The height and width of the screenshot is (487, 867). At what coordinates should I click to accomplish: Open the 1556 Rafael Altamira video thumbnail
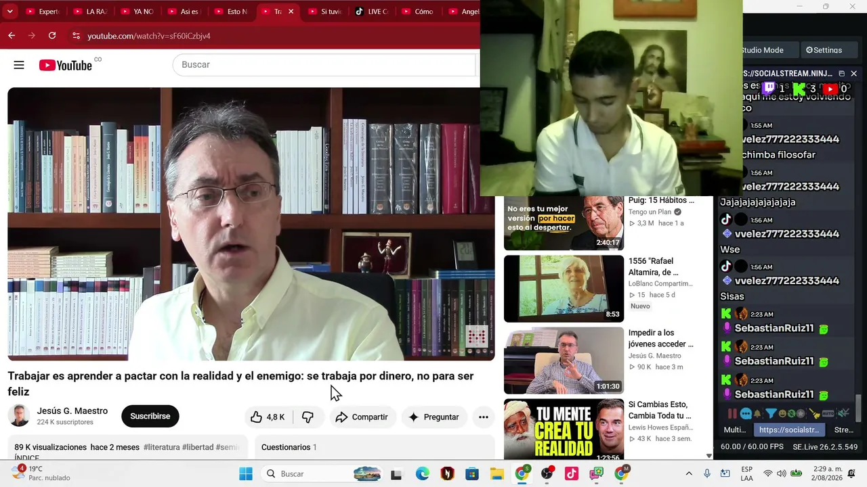tap(564, 289)
